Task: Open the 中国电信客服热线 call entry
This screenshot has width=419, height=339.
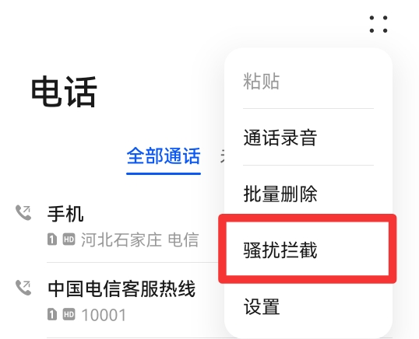Action: click(x=118, y=300)
